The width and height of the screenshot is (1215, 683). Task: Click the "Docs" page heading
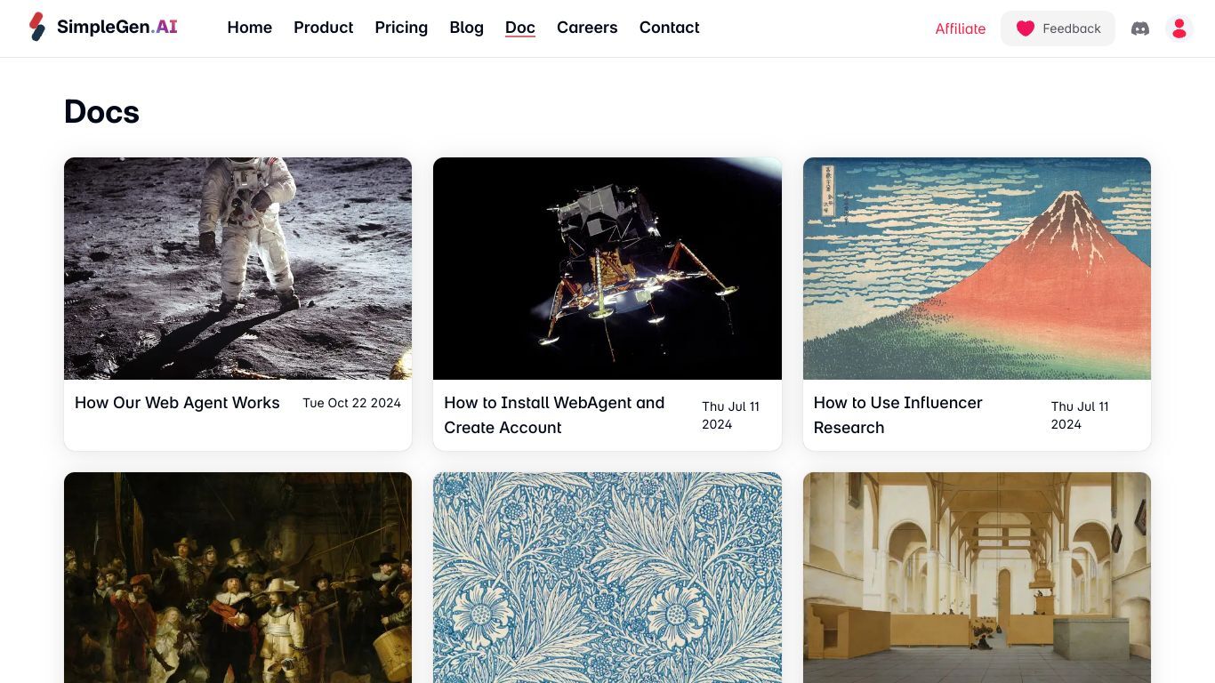(101, 112)
